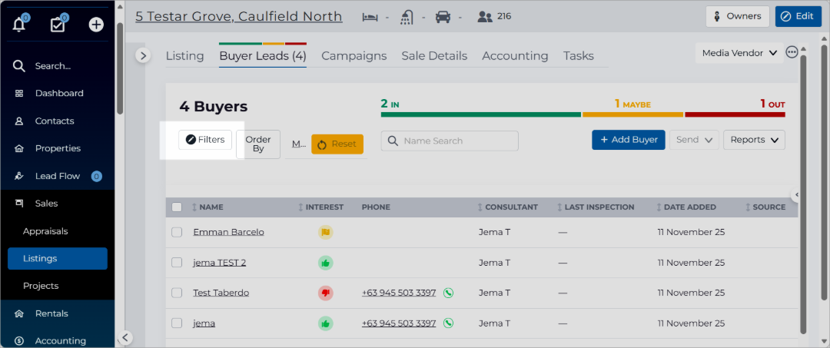
Task: Open the notifications bell icon
Action: [19, 25]
